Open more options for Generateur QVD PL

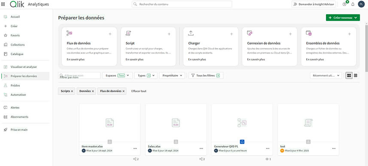[x=268, y=148]
